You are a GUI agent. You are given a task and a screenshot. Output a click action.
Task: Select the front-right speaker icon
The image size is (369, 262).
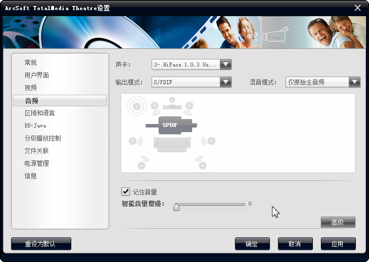click(189, 106)
